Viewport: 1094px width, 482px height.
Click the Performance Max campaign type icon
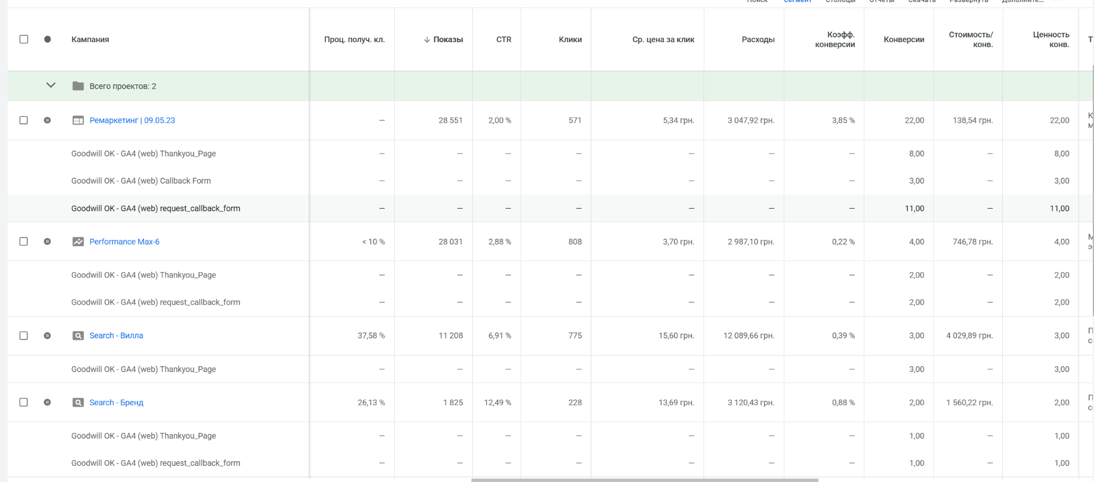[x=78, y=242]
